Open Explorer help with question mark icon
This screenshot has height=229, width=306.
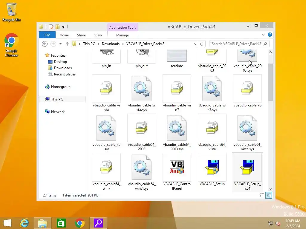pyautogui.click(x=270, y=35)
